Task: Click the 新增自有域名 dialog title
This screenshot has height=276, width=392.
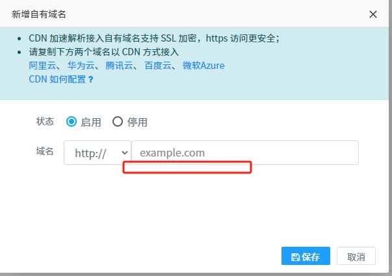Action: pyautogui.click(x=39, y=14)
